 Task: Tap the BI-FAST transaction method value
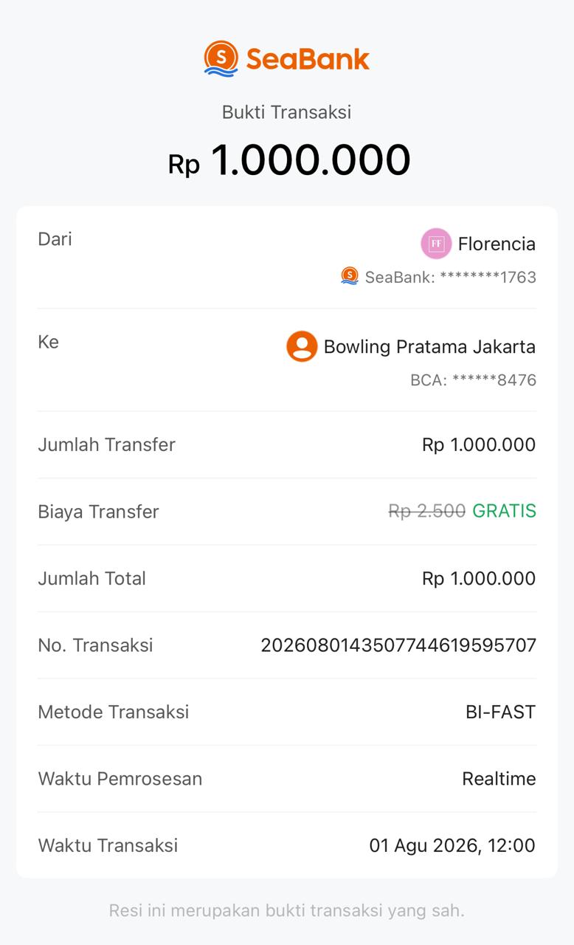(500, 712)
